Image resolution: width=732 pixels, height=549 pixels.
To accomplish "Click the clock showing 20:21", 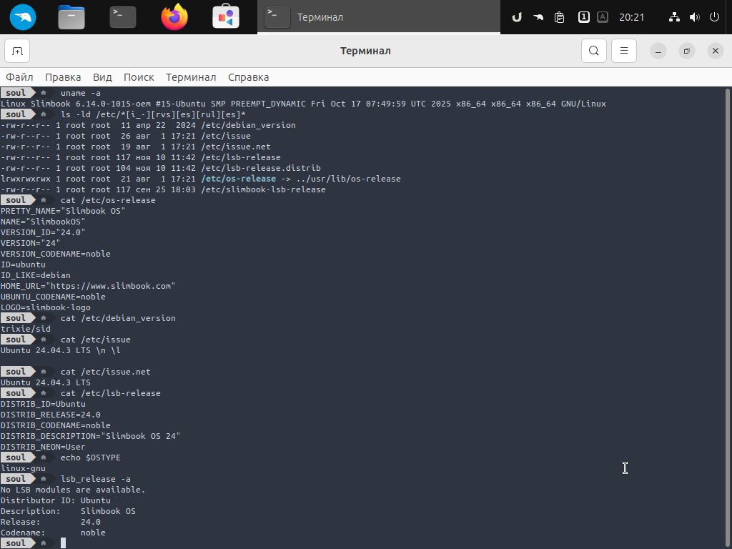I will (632, 17).
